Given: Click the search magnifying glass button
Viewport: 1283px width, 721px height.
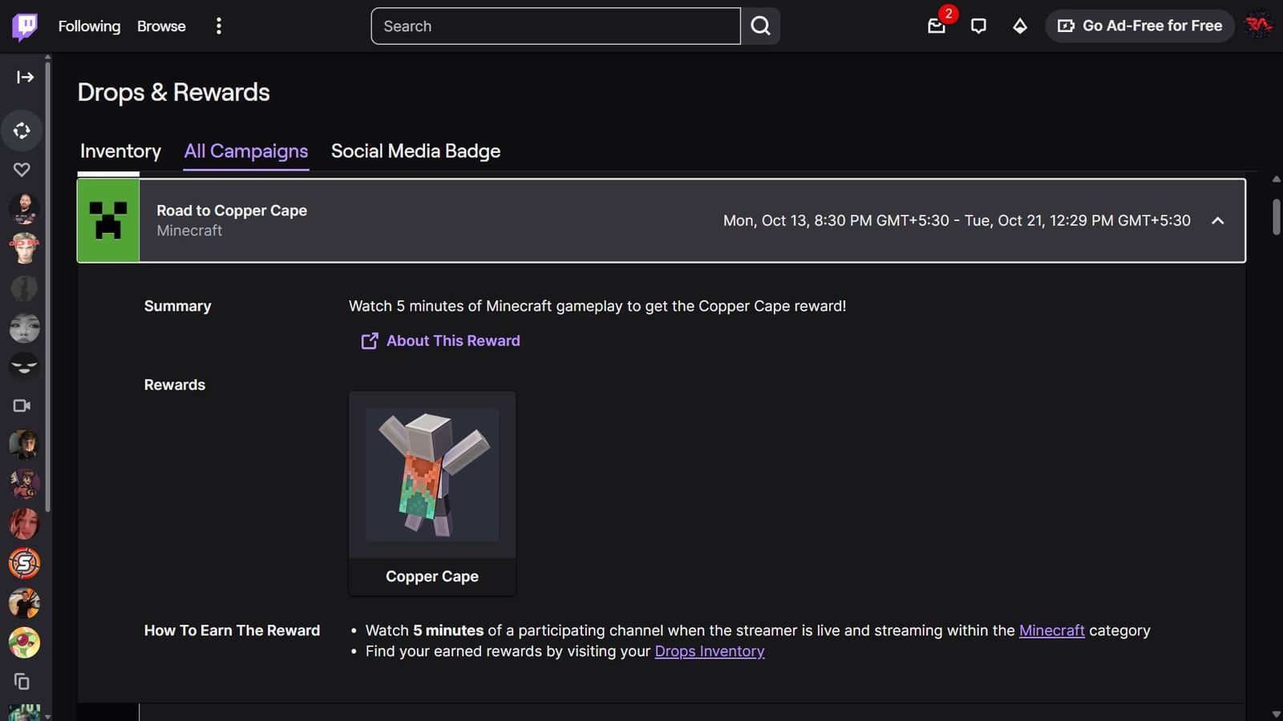Looking at the screenshot, I should point(760,26).
